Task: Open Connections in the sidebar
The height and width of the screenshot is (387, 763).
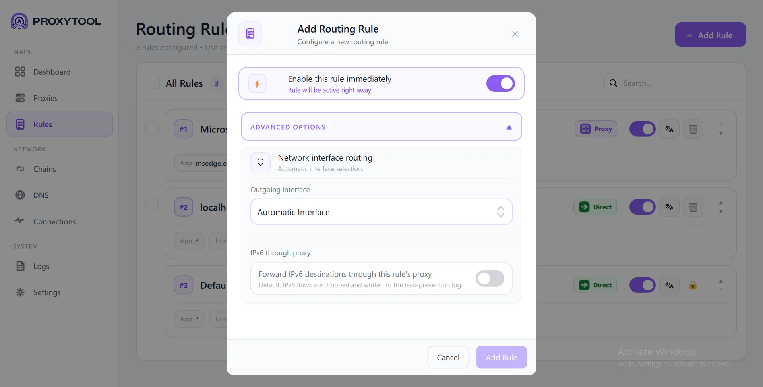Action: pyautogui.click(x=60, y=221)
